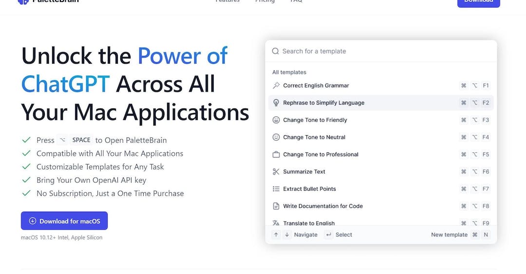Click the command key badge on Summarize Text row
Viewport: 526px width, 274px height.
[x=464, y=172]
